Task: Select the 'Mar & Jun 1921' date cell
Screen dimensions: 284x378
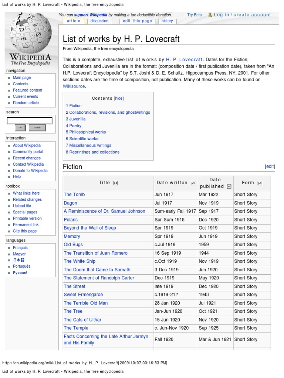Action: coord(216,340)
